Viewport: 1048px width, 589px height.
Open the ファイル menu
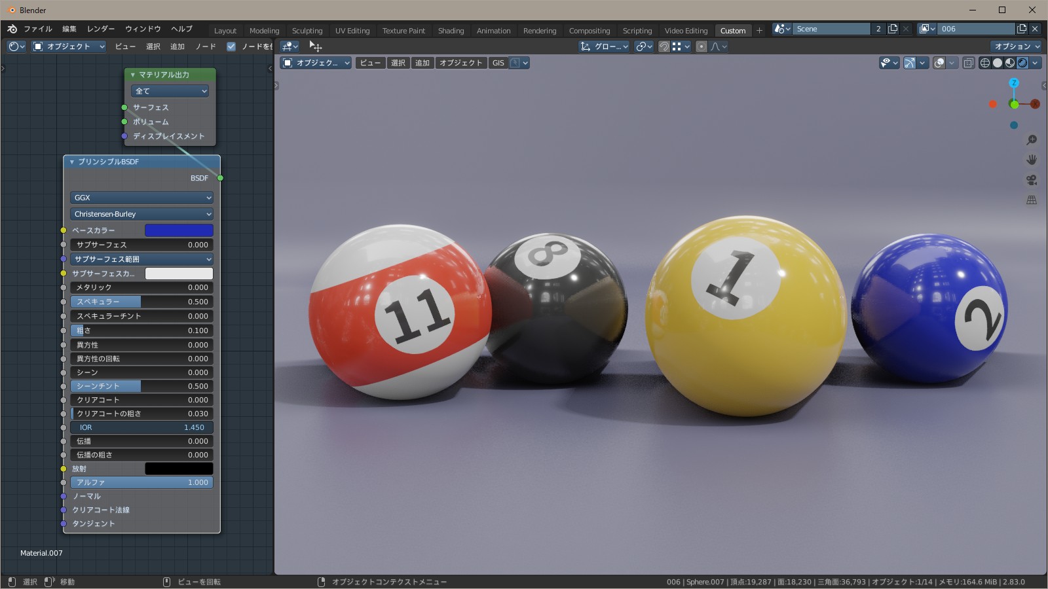38,29
